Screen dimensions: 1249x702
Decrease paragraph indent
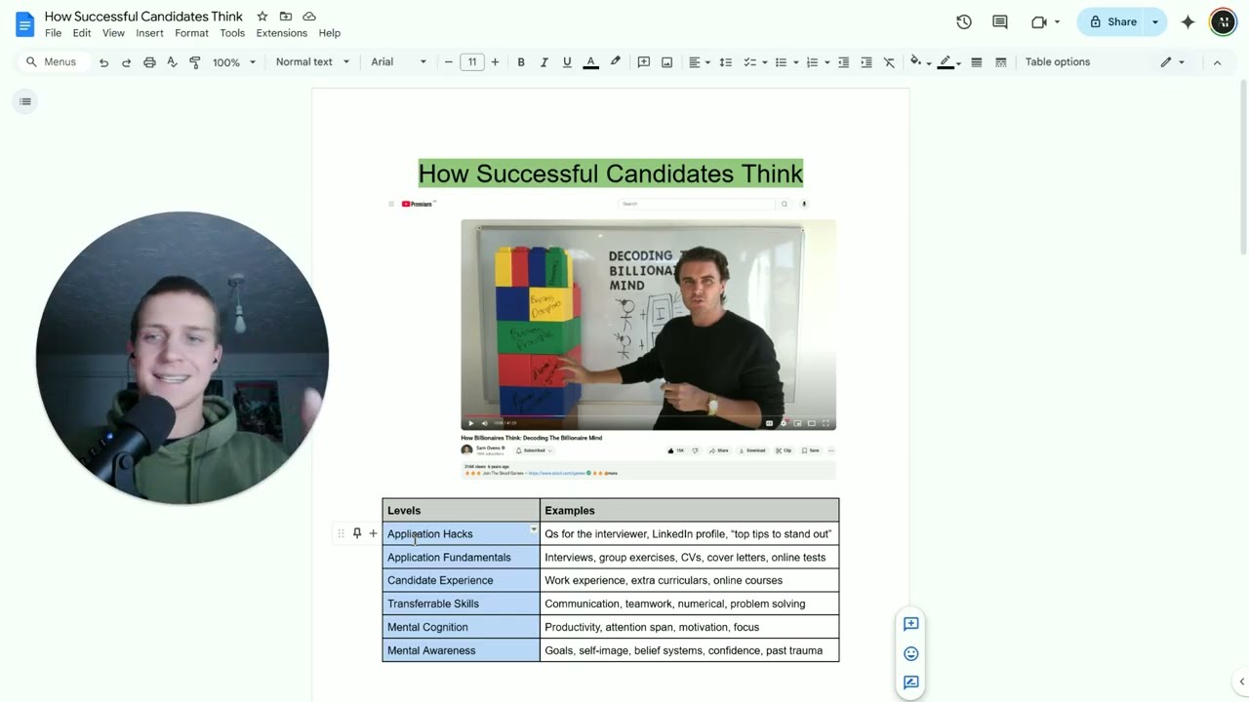coord(843,62)
